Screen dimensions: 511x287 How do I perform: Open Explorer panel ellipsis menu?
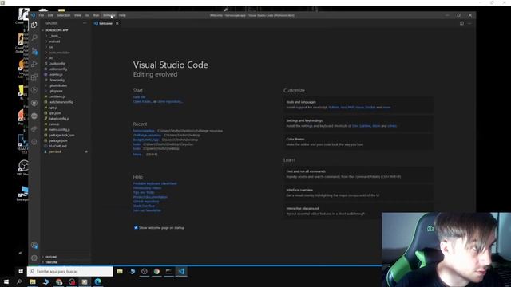pos(85,23)
